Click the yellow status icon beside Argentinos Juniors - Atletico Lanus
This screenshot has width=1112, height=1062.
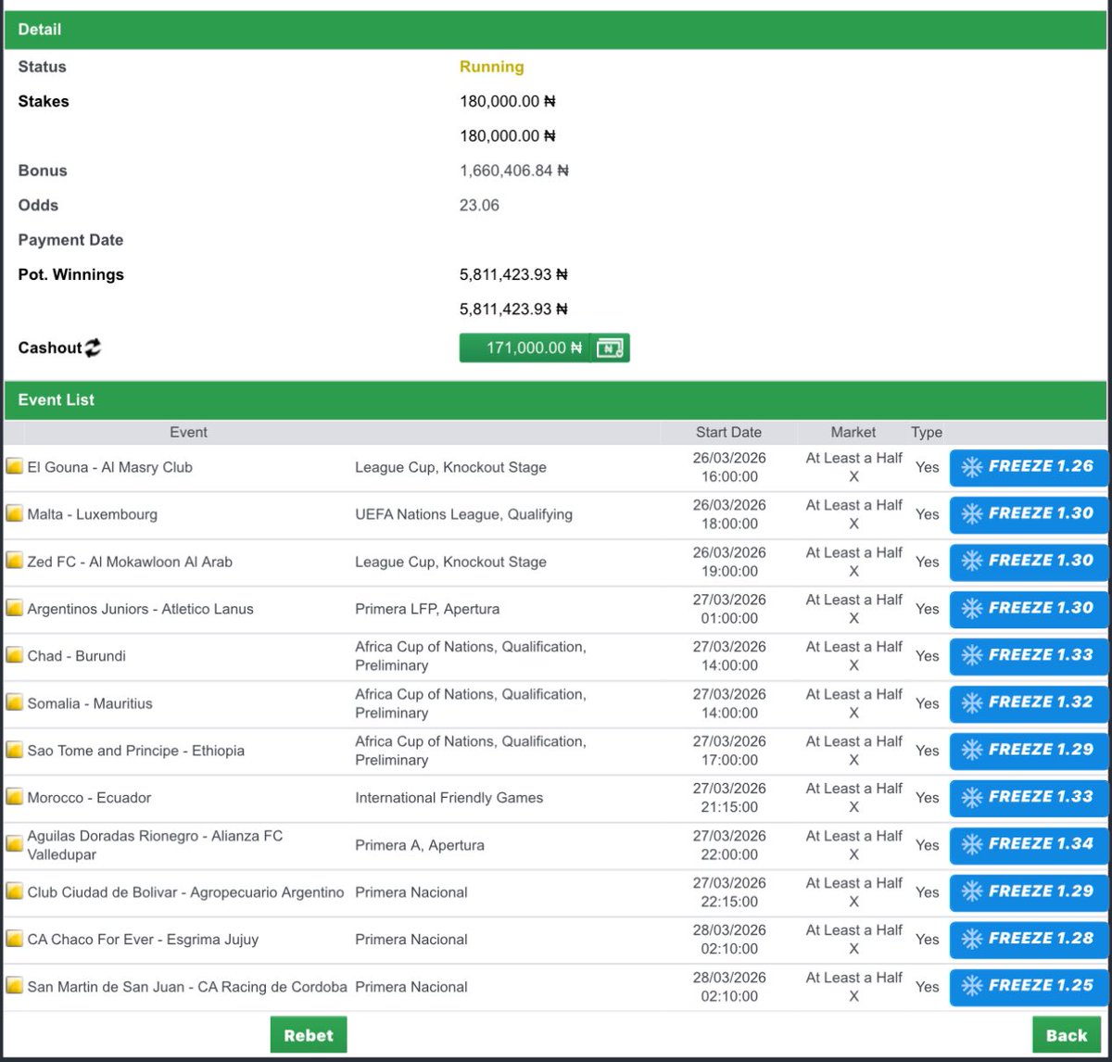pyautogui.click(x=14, y=608)
